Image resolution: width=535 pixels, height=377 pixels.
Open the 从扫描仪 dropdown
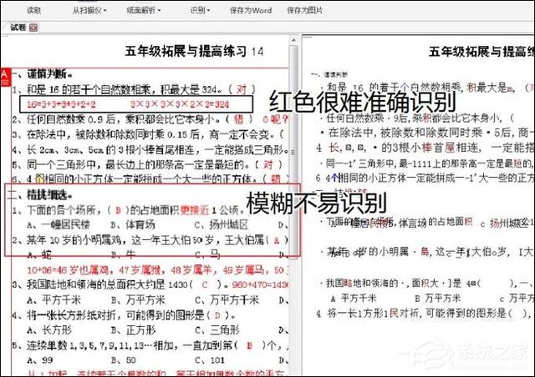[89, 10]
